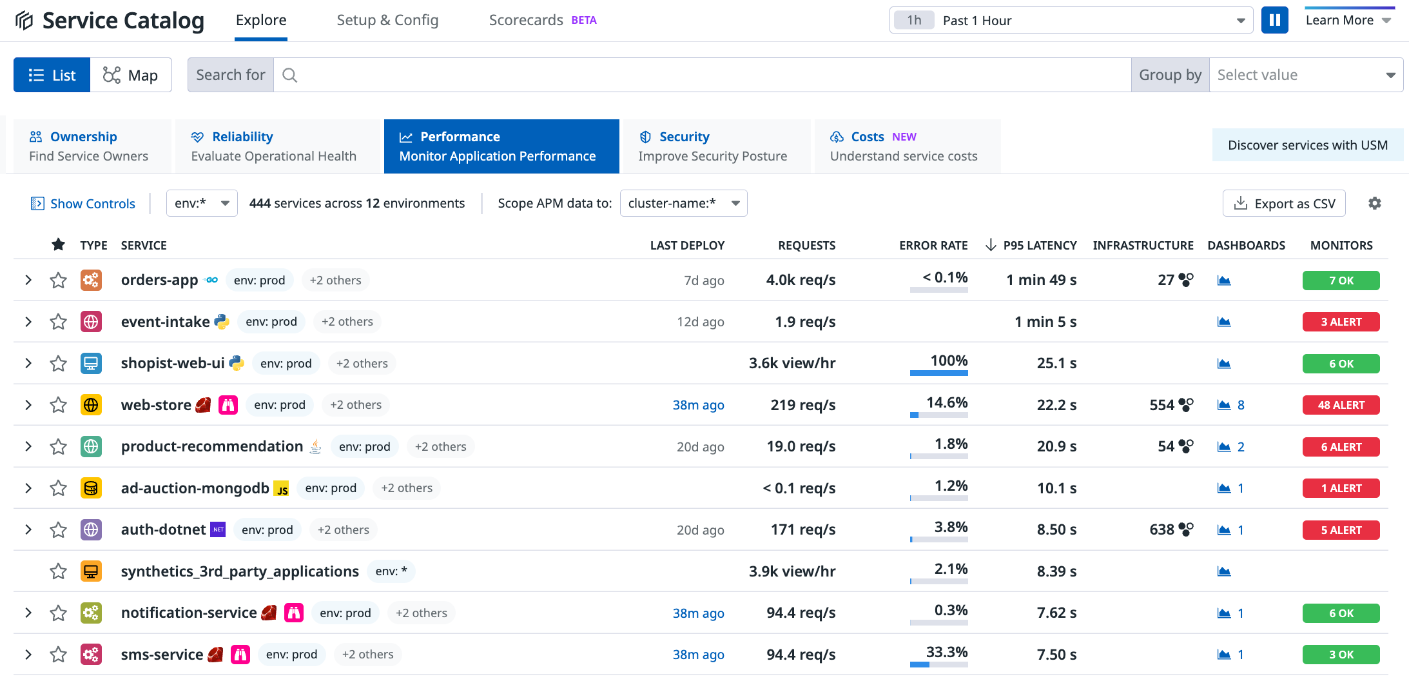Click the Search for input field
Image resolution: width=1409 pixels, height=681 pixels.
pyautogui.click(x=702, y=75)
